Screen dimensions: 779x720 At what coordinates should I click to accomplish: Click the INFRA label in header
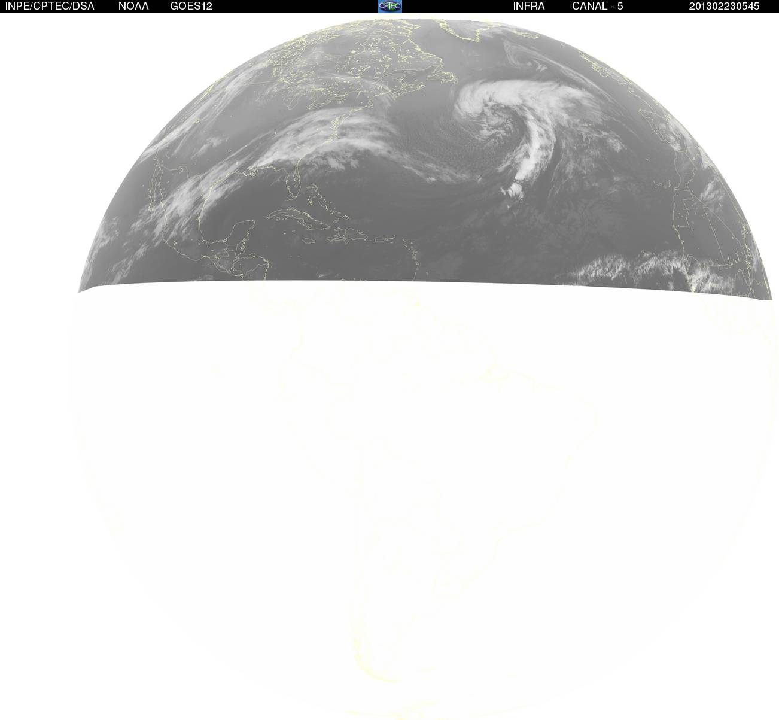(x=529, y=6)
